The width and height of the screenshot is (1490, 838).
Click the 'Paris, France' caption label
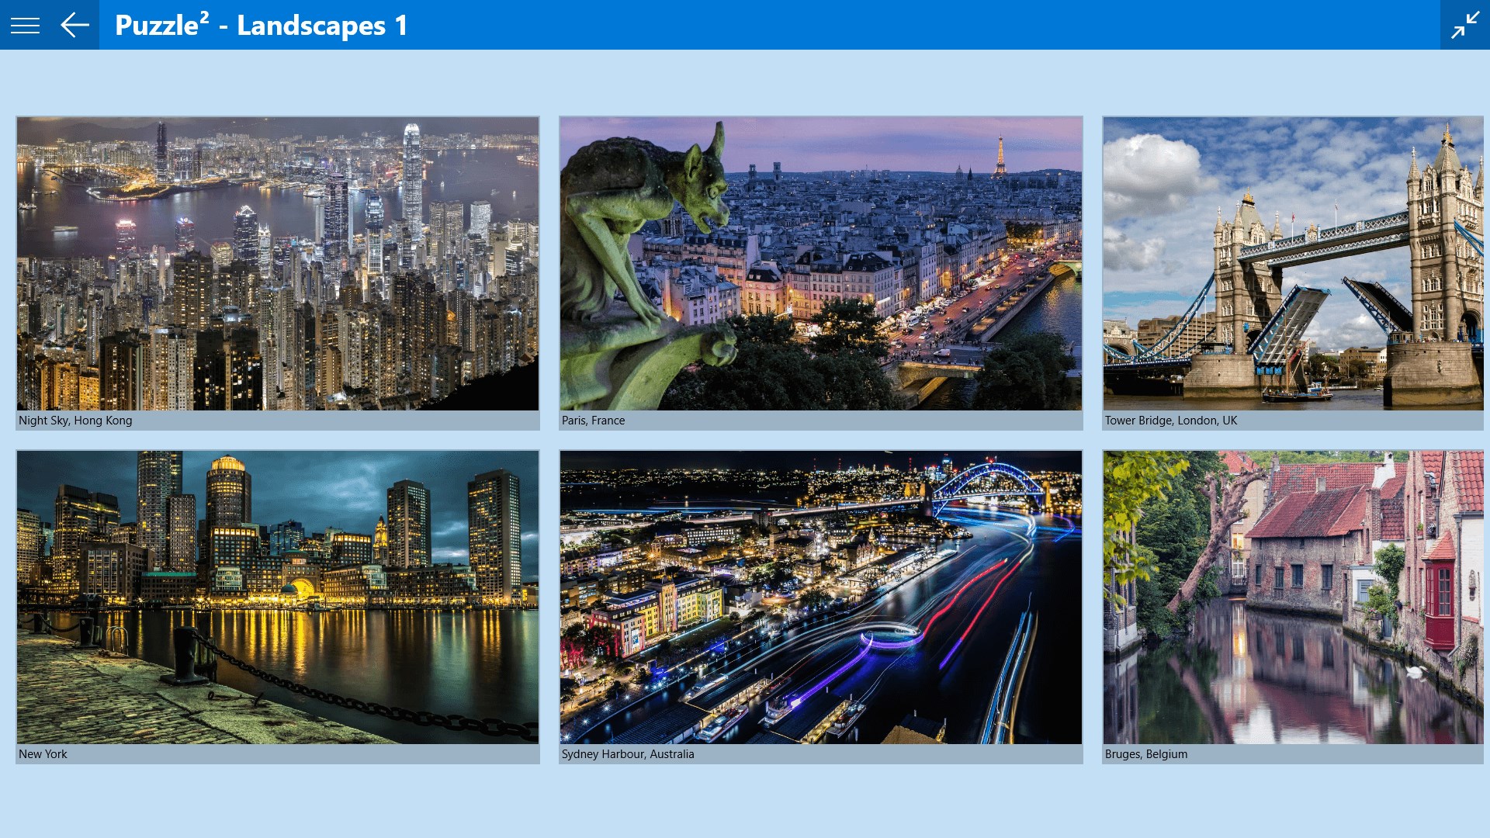click(593, 421)
